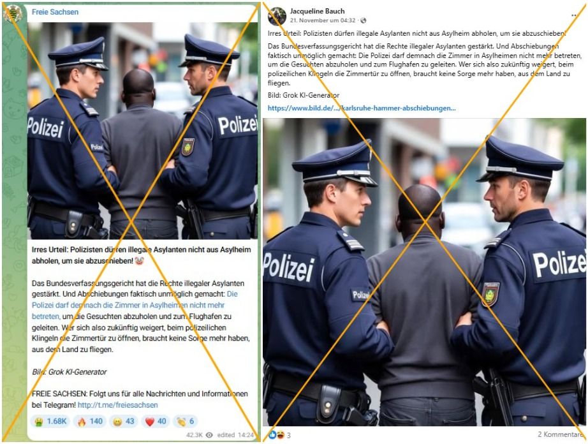Open the 21. November um 04:32 timestamp
This screenshot has width=588, height=444.
pos(323,20)
